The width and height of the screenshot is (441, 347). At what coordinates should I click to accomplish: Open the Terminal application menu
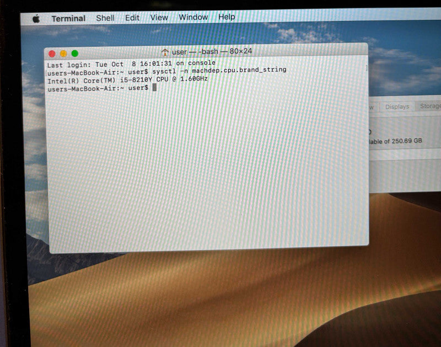68,19
